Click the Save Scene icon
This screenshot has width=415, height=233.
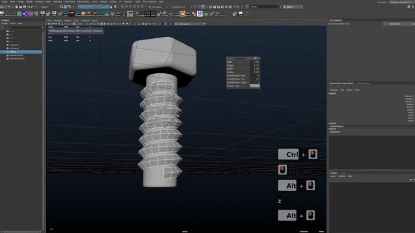[x=25, y=7]
